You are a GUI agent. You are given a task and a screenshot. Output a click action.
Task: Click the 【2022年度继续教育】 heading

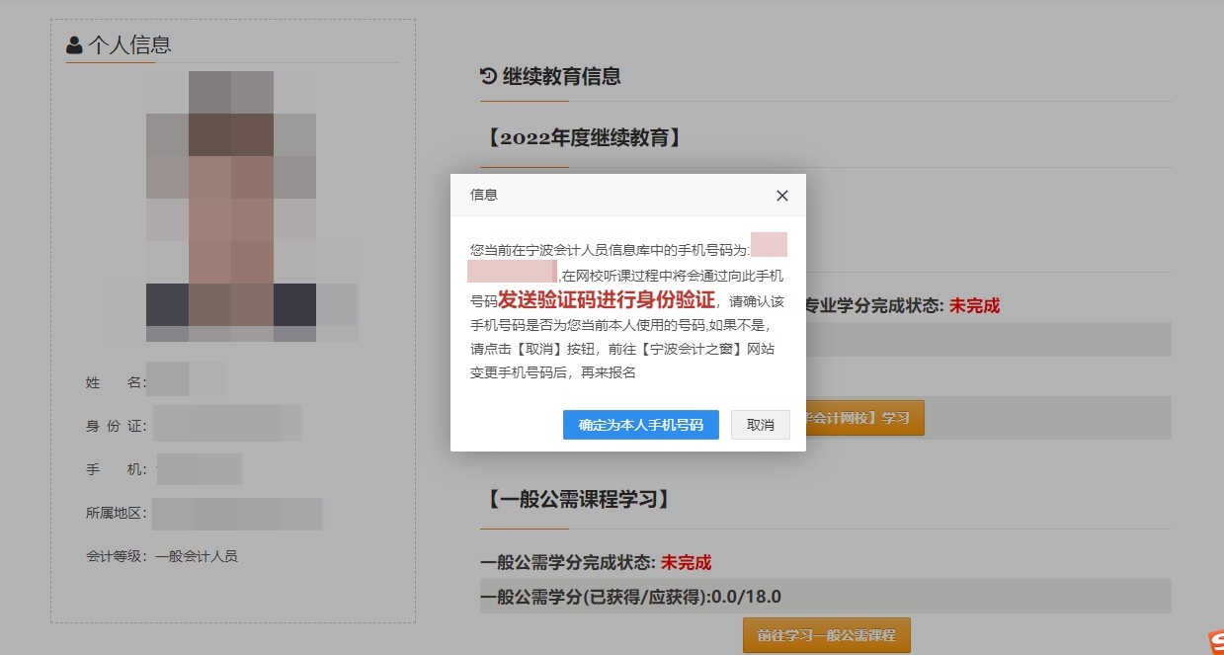point(583,138)
